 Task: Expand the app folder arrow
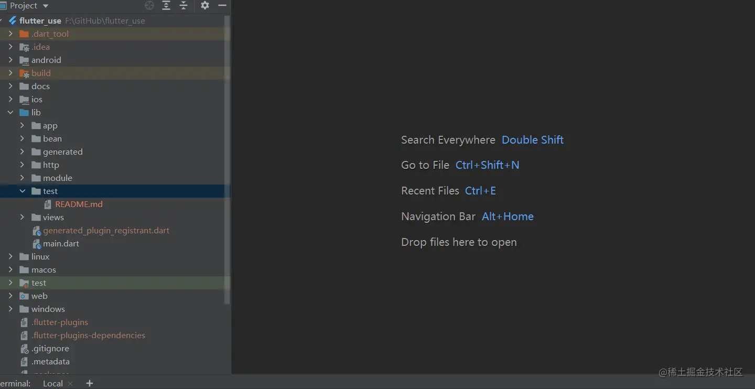(x=22, y=126)
